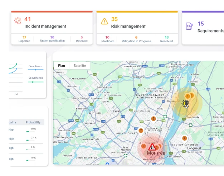Click the Incident management gear-alert icon
The width and height of the screenshot is (224, 176).
tap(18, 21)
